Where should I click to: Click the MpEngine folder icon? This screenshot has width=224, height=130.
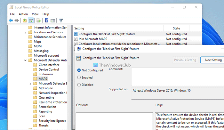tap(35, 88)
